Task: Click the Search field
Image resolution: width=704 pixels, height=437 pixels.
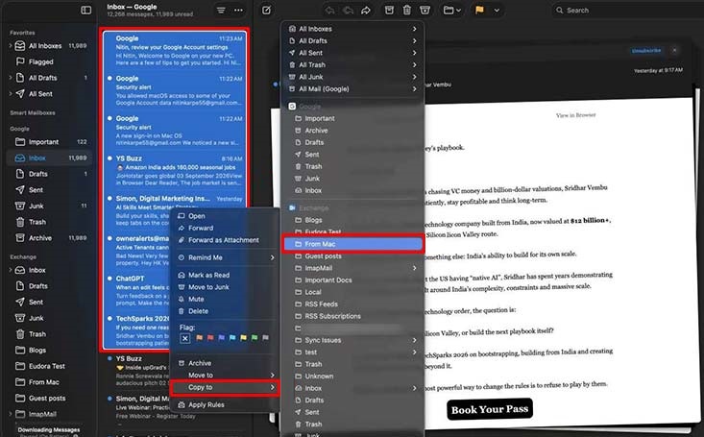Action: [628, 10]
